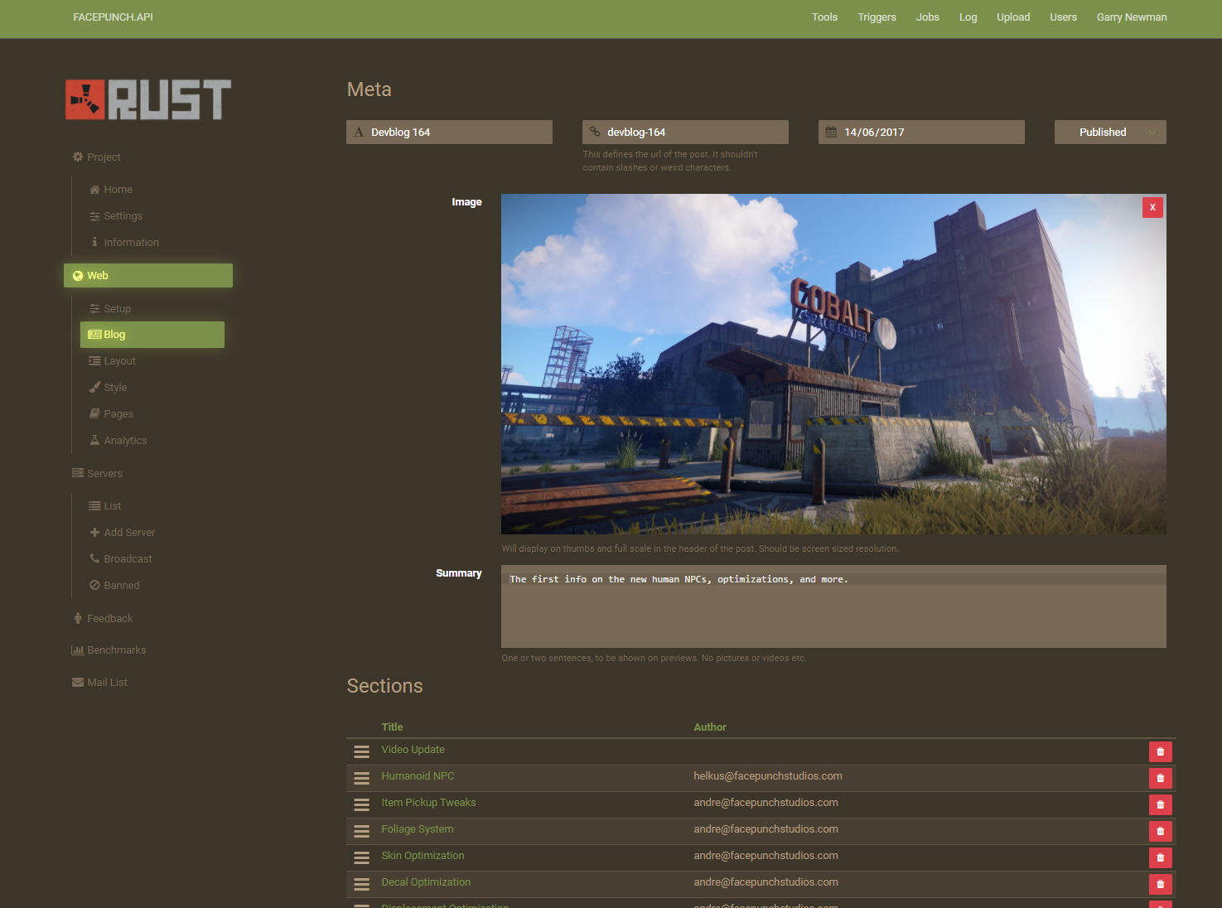Open Triggers in the top bar
The image size is (1222, 908).
click(x=877, y=17)
